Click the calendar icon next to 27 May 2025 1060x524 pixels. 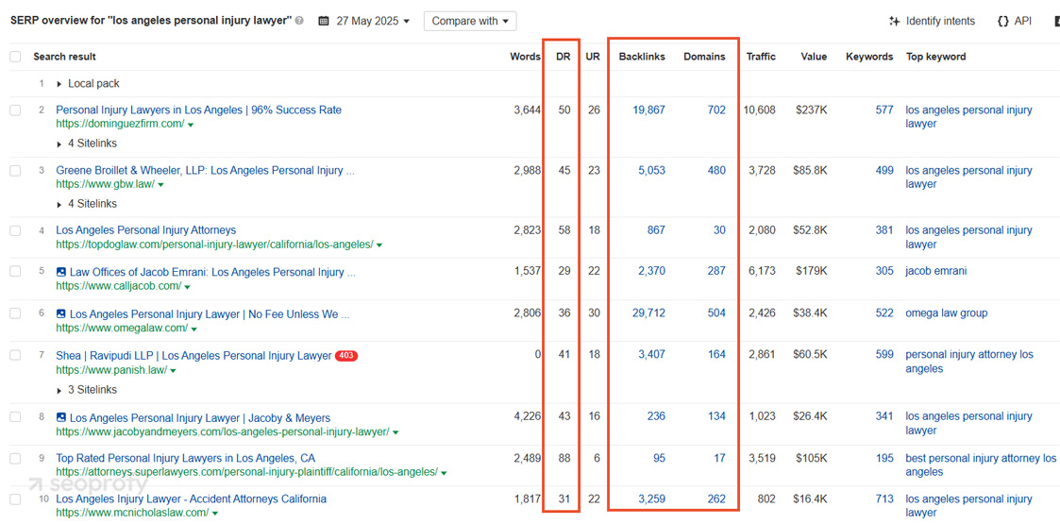[x=324, y=21]
